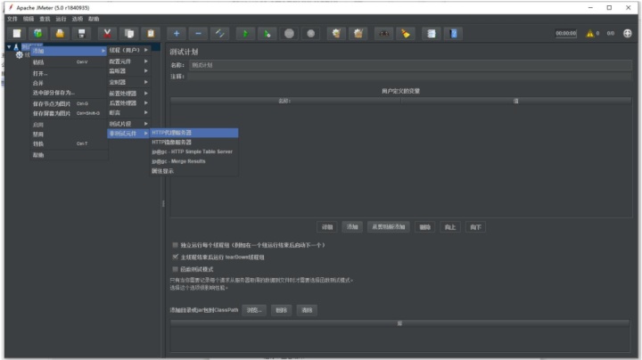
Task: Click the gear node icon in tree
Action: coord(20,55)
